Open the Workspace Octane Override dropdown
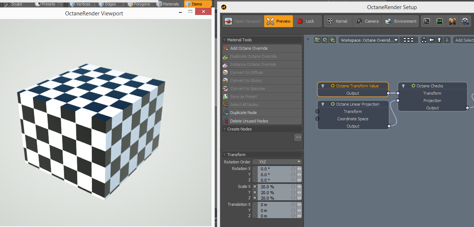 coord(368,40)
